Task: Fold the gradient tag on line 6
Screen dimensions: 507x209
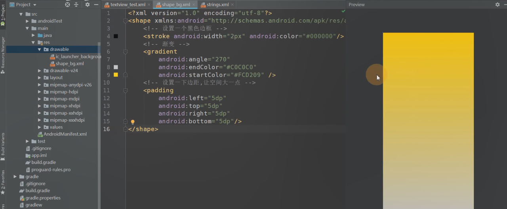Action: (x=126, y=52)
